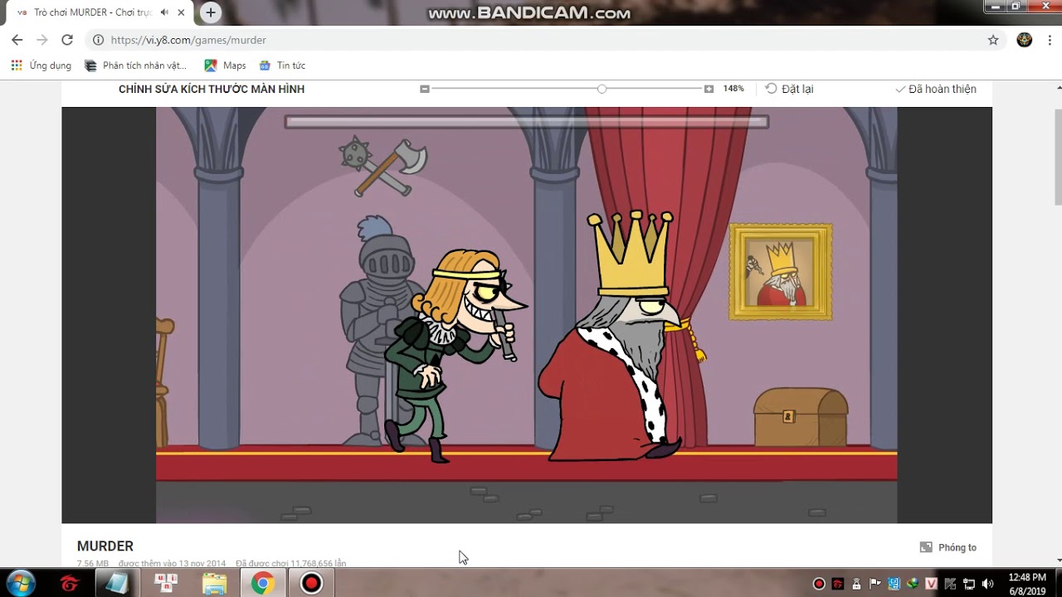Open Chrome menu three dots
The height and width of the screenshot is (597, 1062).
click(x=1049, y=40)
